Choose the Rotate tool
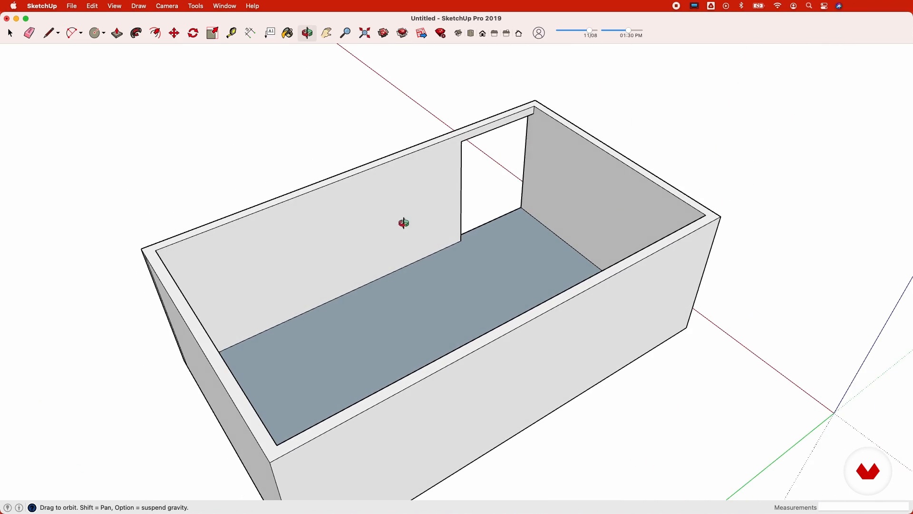Screen dimensions: 913x514 point(193,33)
